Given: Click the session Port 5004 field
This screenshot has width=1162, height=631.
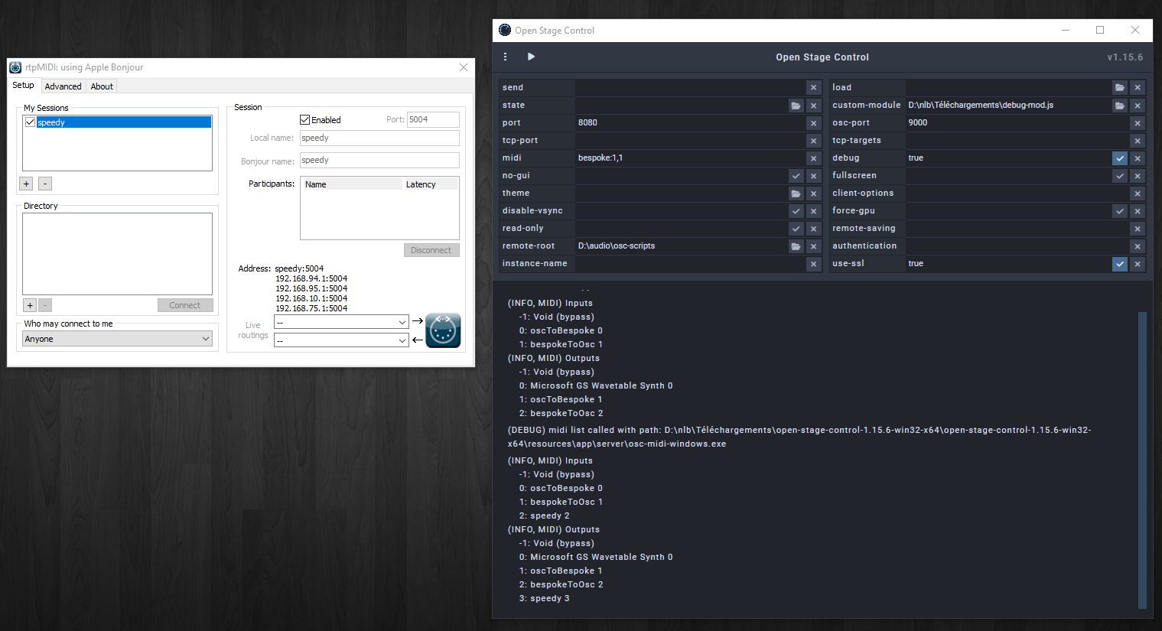Looking at the screenshot, I should 433,119.
